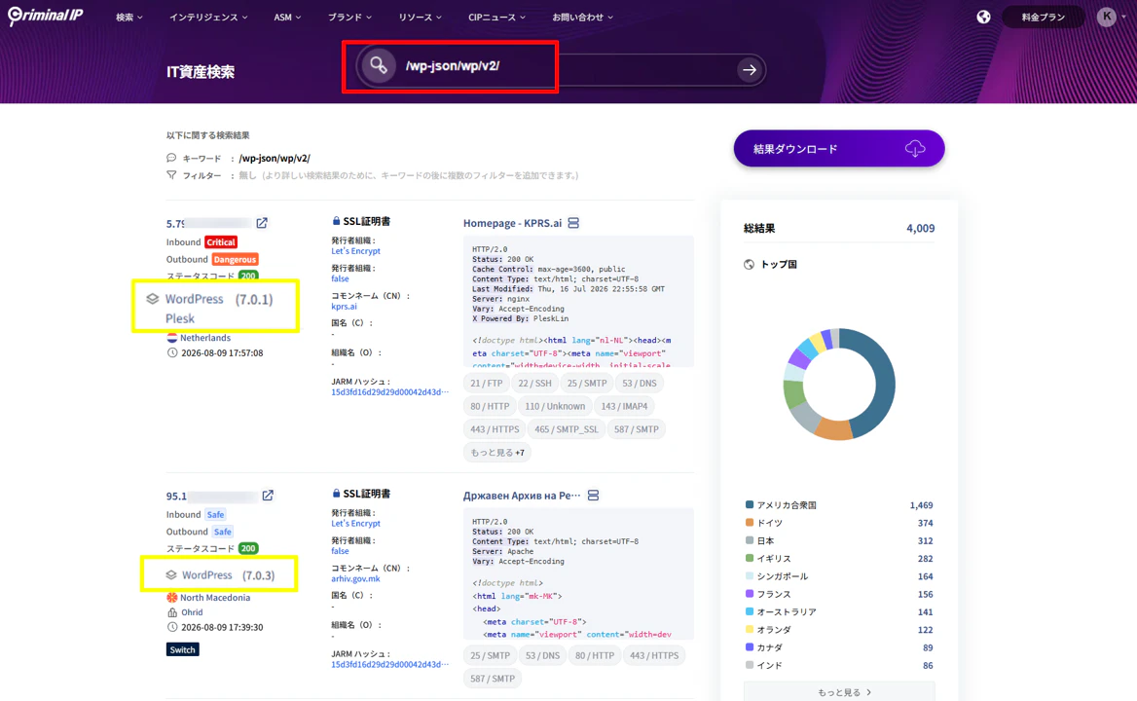The height and width of the screenshot is (701, 1137).
Task: Click the SSL lock icon for kprs.ai
Action: [336, 221]
